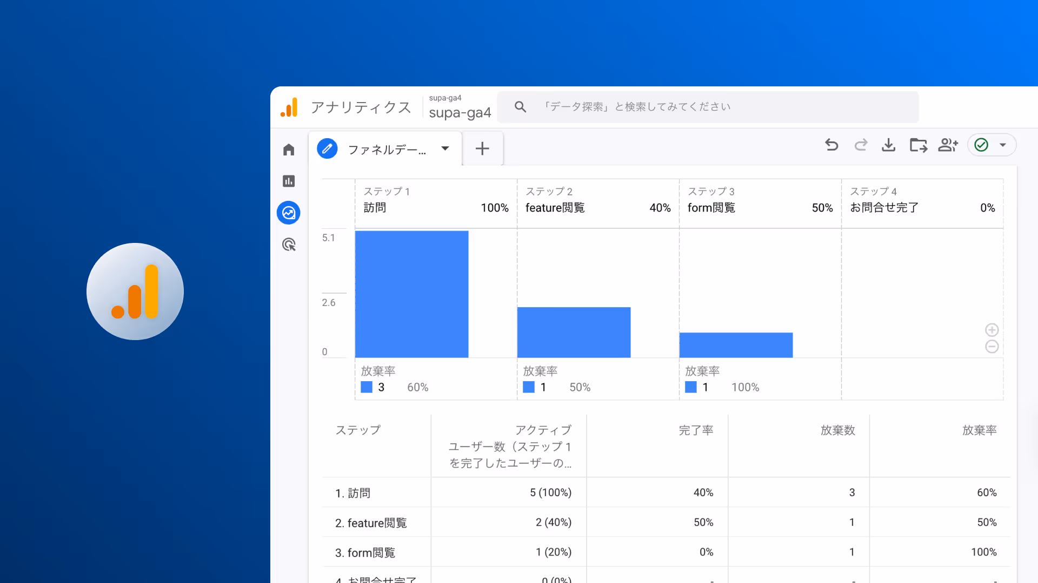Click the blue 放棄率 swatch under step 1
The width and height of the screenshot is (1038, 583).
point(367,387)
